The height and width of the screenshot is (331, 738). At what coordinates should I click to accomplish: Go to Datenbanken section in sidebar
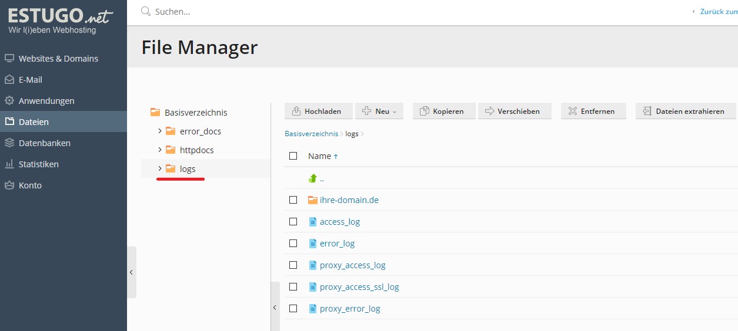44,143
